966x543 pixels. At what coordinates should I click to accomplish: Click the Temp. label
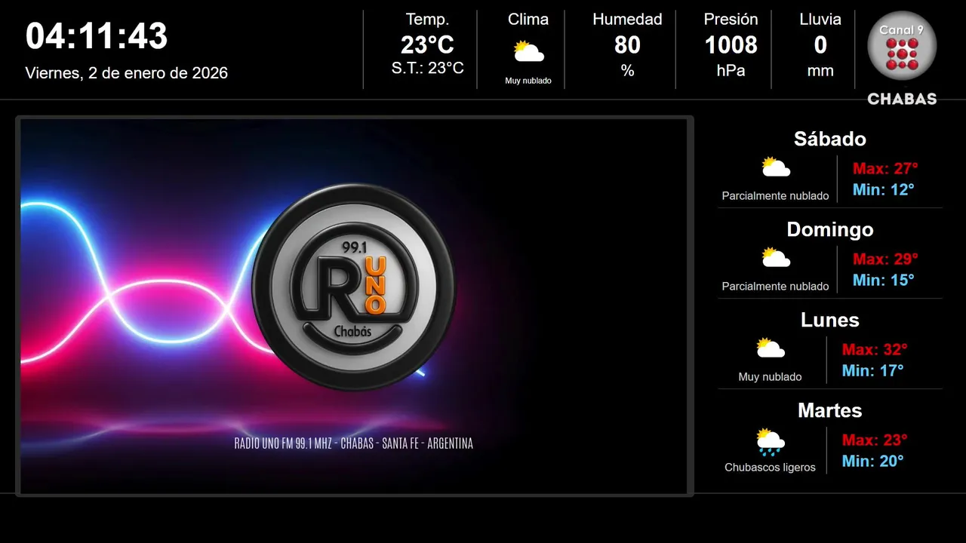427,20
